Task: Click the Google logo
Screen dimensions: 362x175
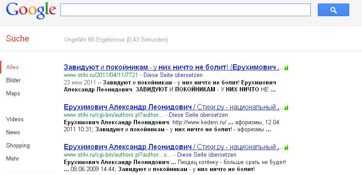Action: [31, 11]
